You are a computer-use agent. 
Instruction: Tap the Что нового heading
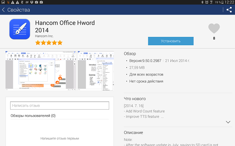click(x=135, y=99)
